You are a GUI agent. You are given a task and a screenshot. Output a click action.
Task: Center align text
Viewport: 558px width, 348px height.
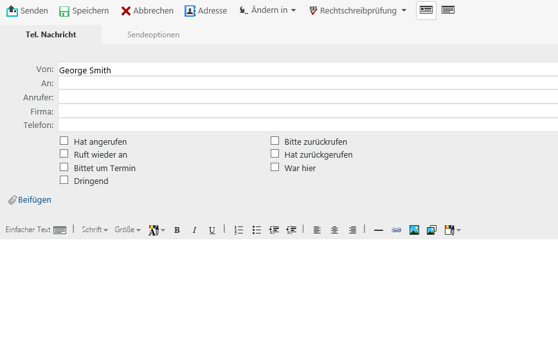pyautogui.click(x=334, y=230)
